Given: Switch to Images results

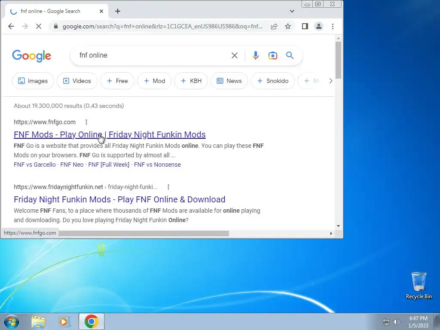Looking at the screenshot, I should click(x=33, y=81).
